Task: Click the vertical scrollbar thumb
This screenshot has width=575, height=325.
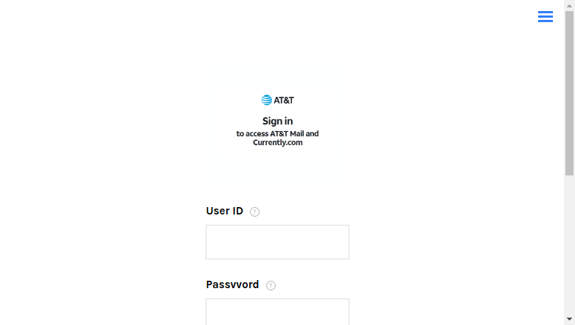Action: point(569,93)
